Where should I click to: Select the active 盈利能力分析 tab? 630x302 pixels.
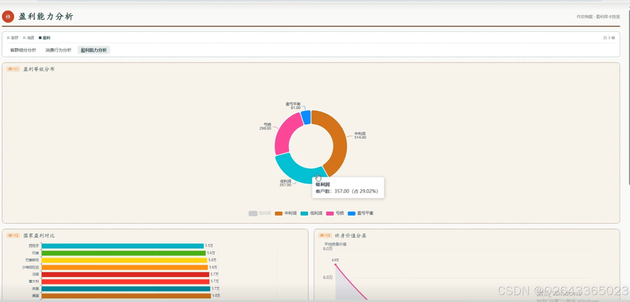click(x=94, y=50)
